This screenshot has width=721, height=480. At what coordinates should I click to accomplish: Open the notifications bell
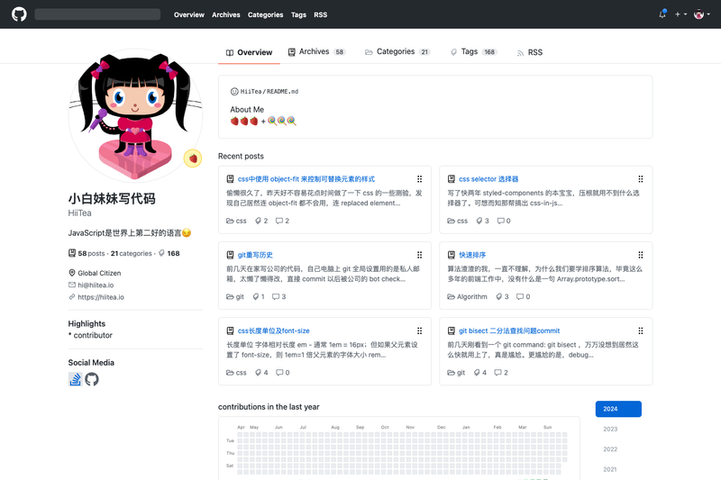tap(662, 14)
